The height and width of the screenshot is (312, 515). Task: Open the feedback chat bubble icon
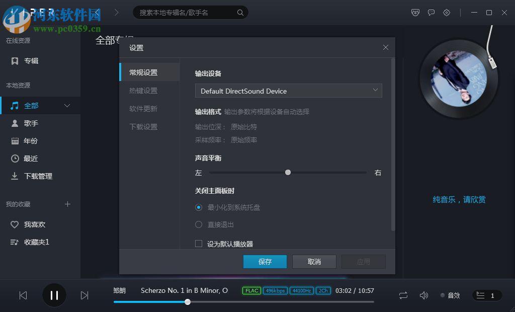(x=431, y=13)
